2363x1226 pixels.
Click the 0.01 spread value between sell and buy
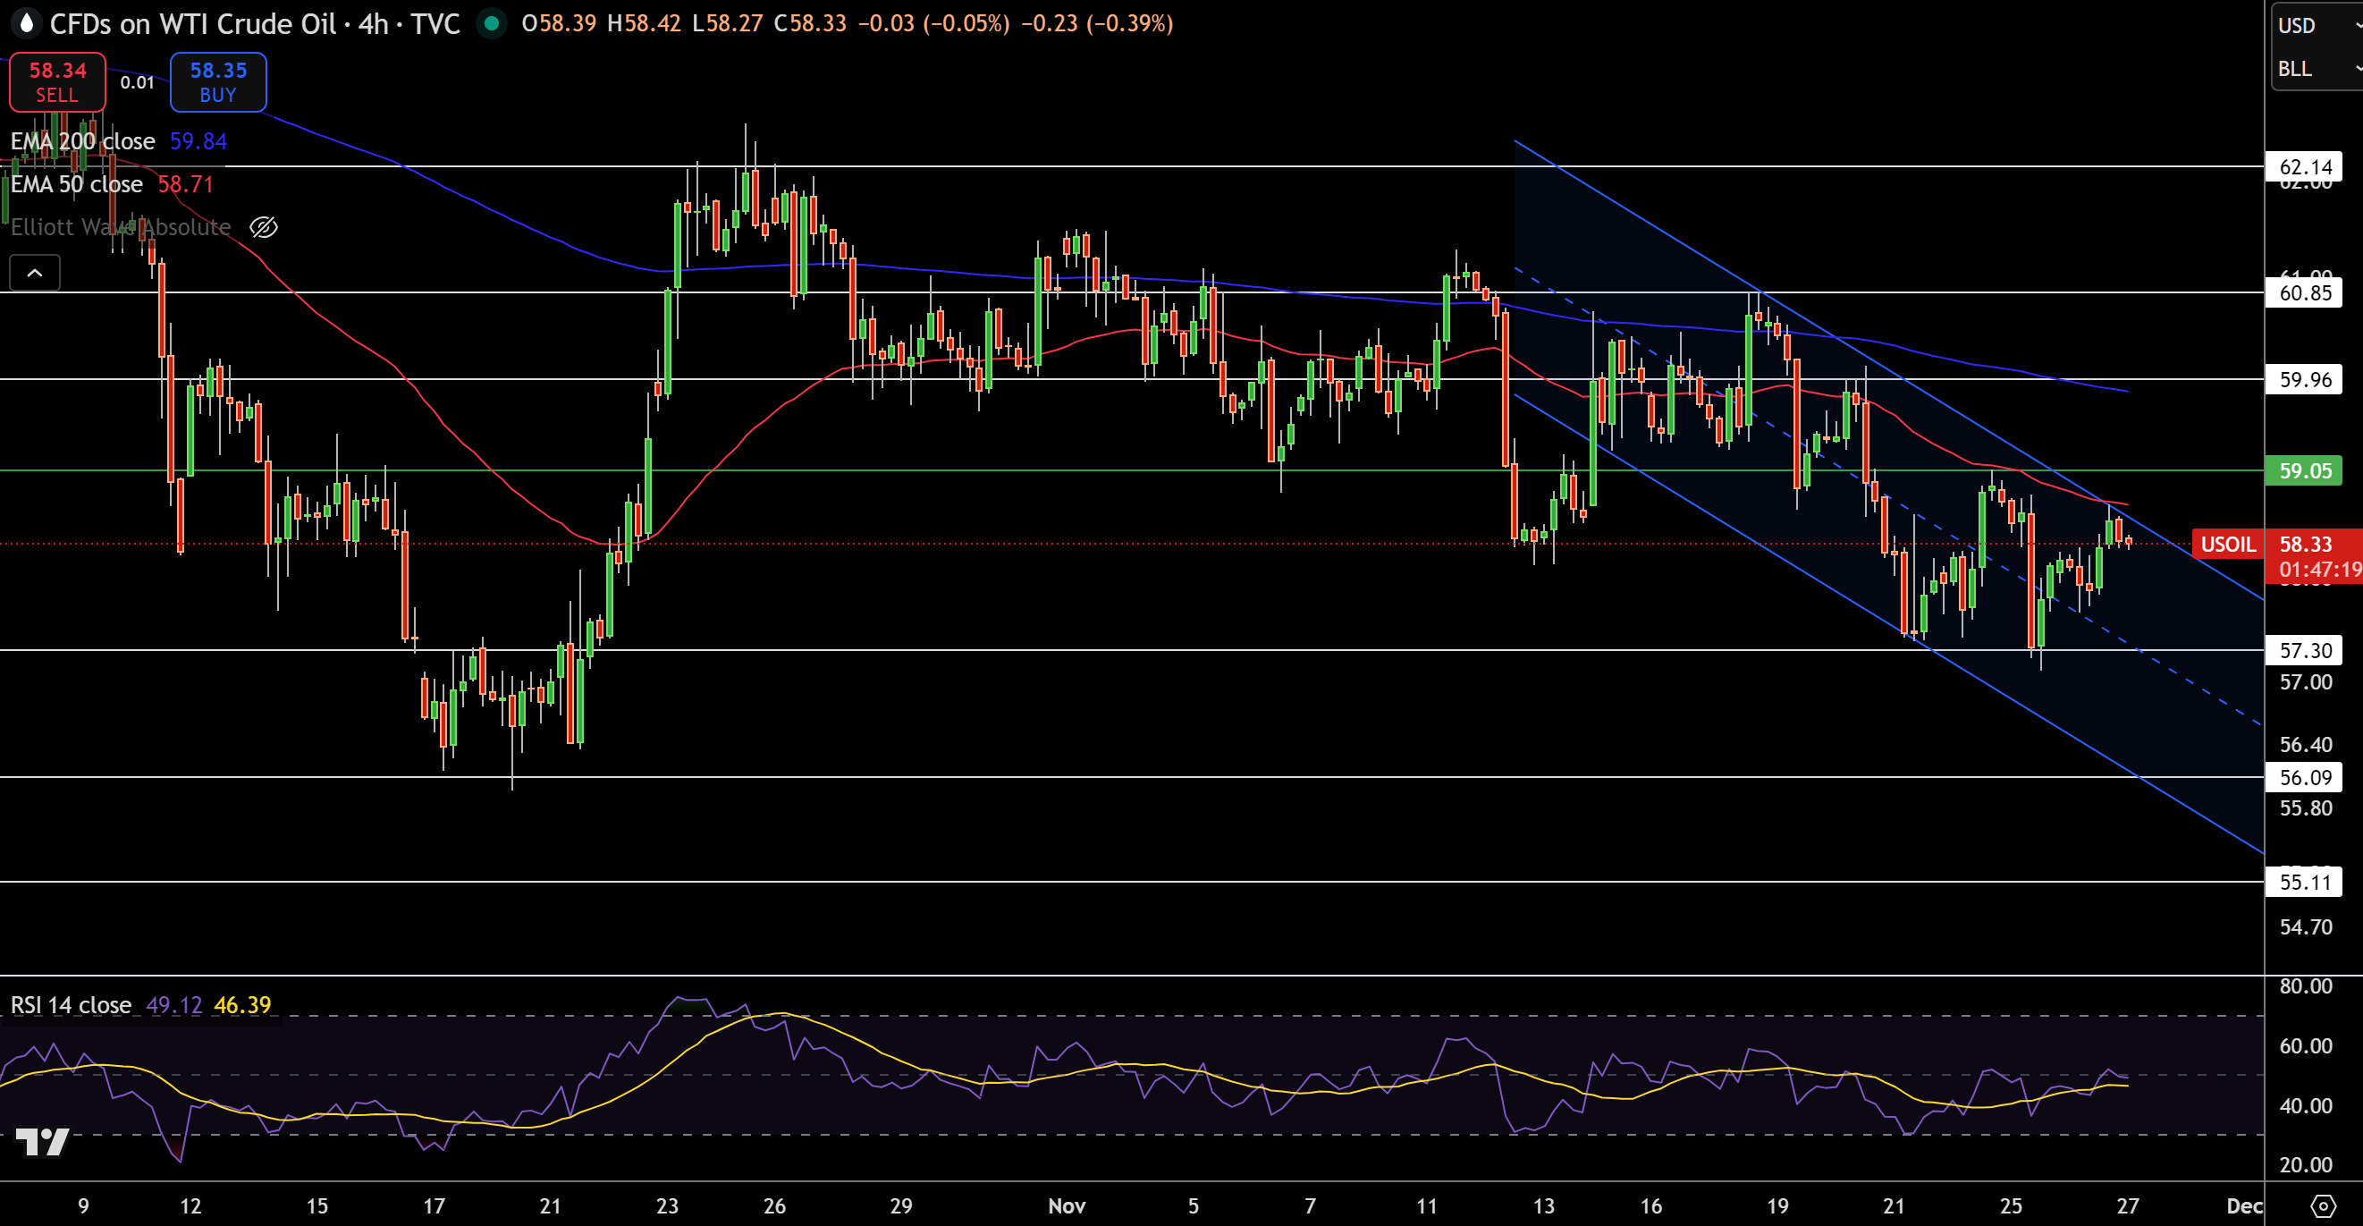click(138, 80)
